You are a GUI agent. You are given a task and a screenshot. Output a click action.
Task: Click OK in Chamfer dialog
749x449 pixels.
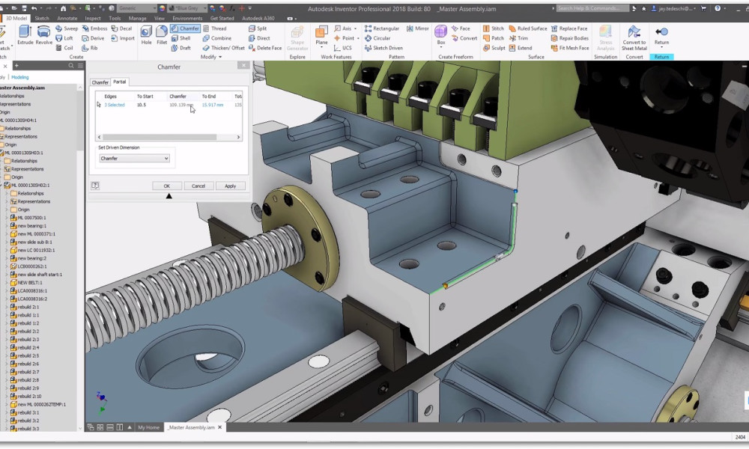click(167, 186)
